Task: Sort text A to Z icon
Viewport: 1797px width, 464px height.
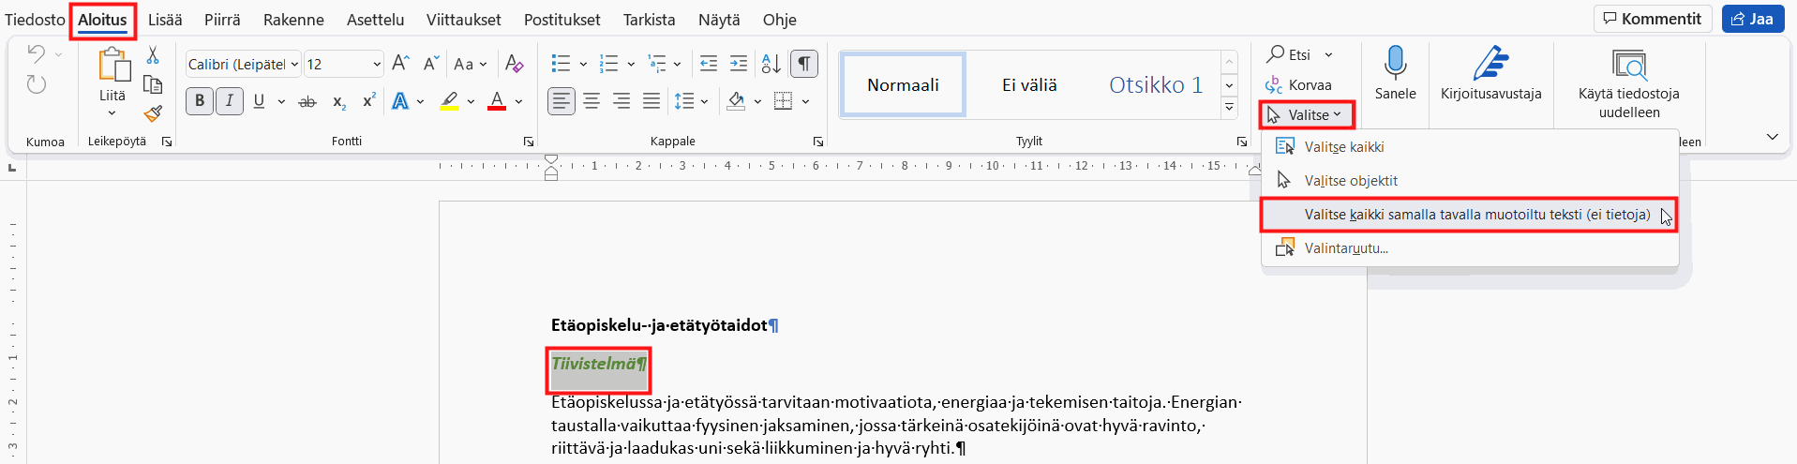Action: coord(771,63)
